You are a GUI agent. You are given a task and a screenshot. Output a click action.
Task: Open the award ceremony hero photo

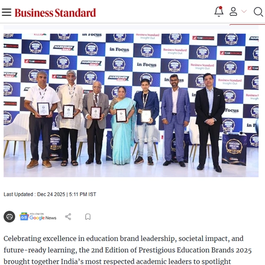[x=131, y=105]
